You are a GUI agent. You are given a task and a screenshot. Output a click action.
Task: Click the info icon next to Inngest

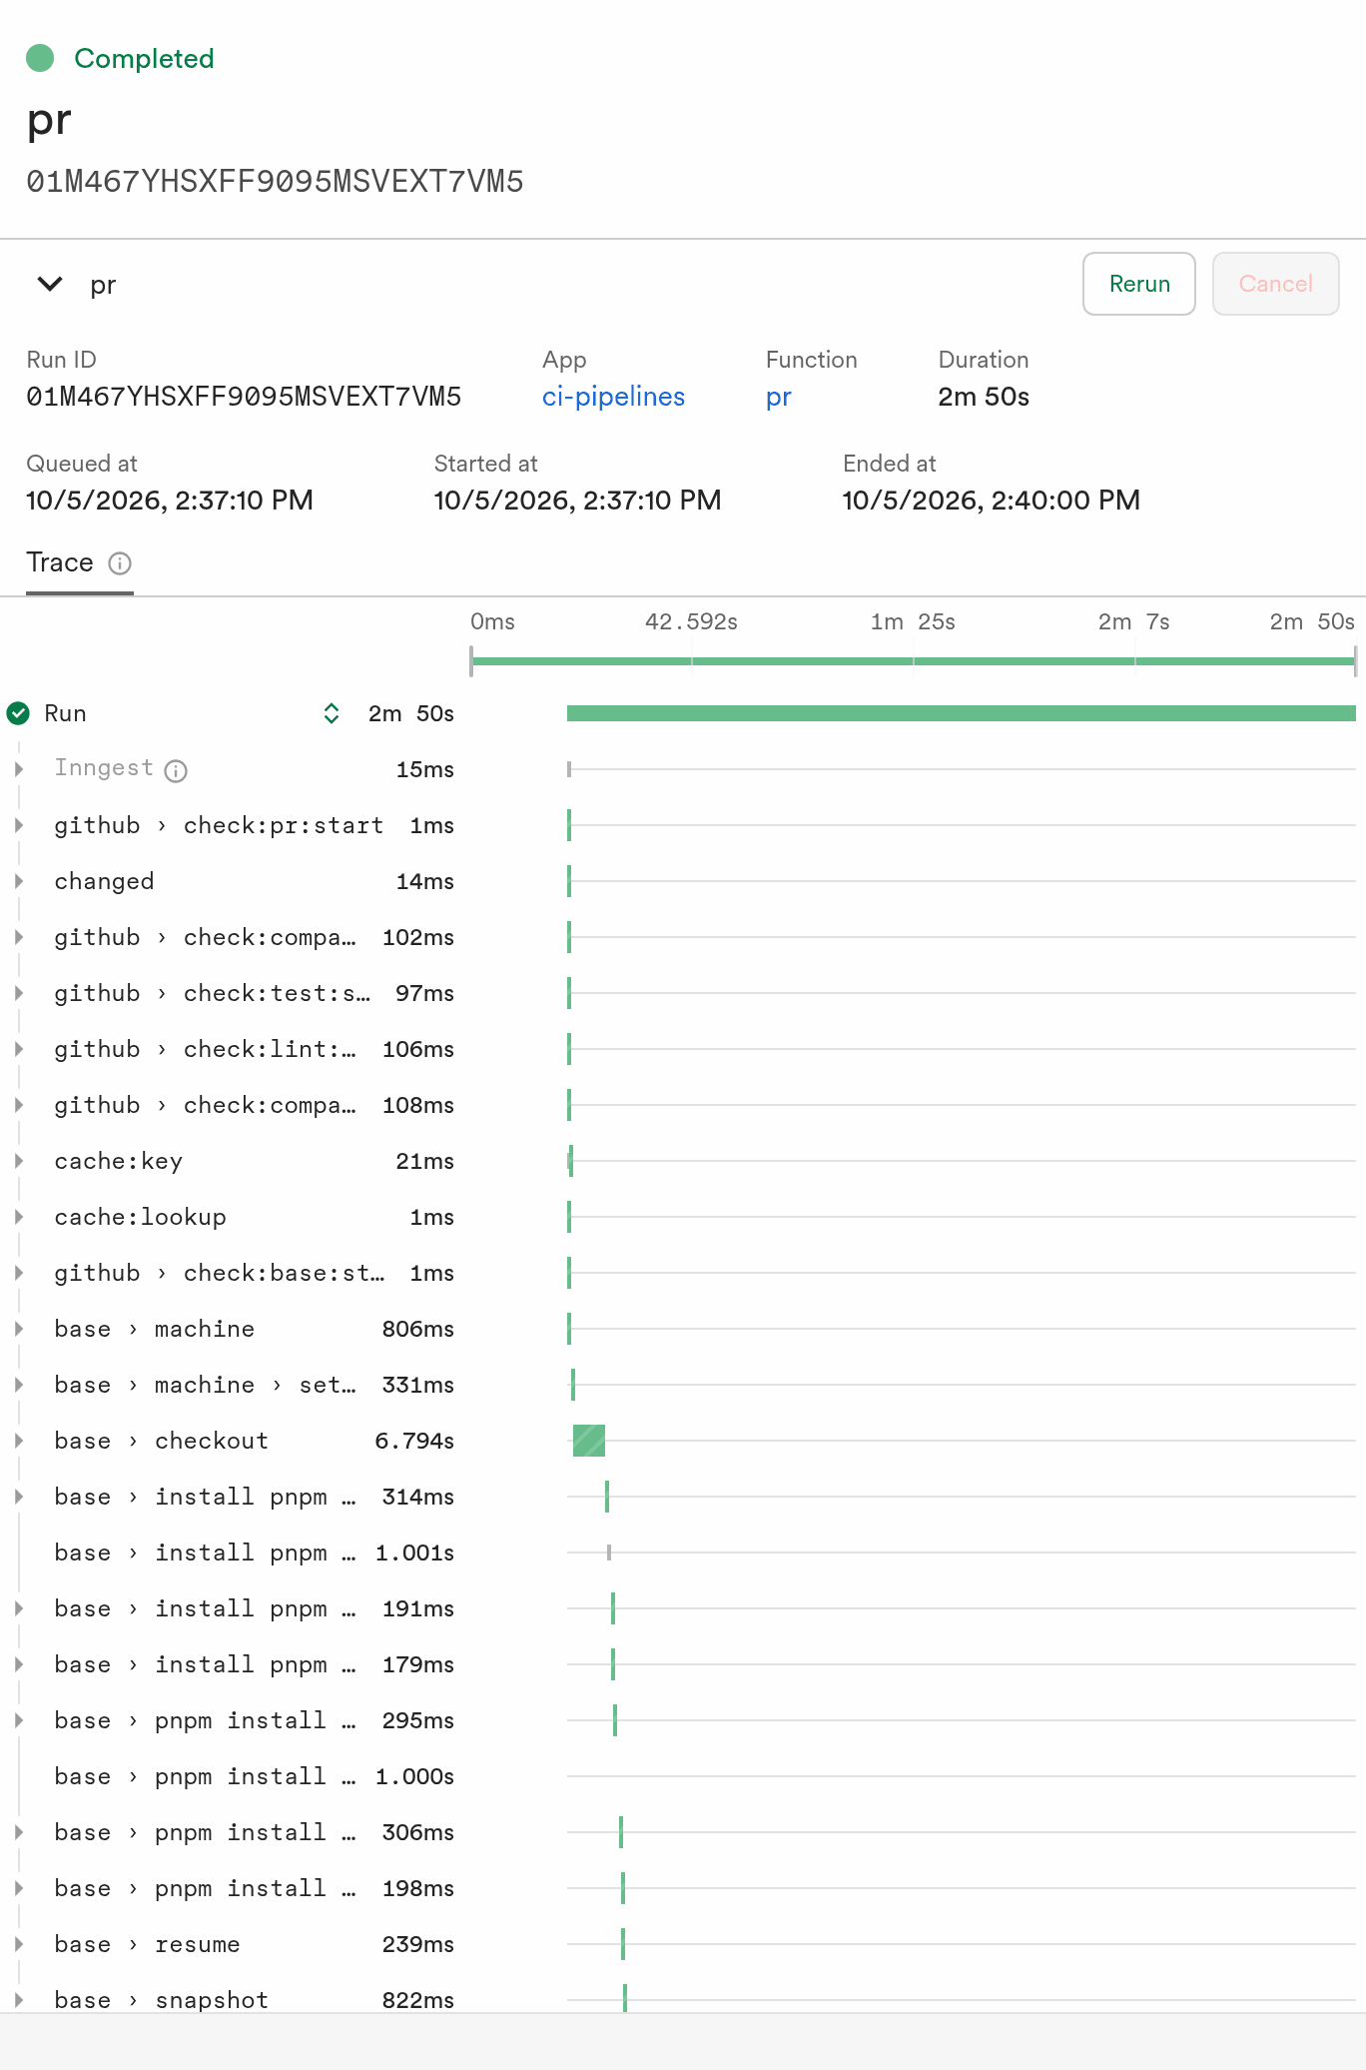pos(176,770)
